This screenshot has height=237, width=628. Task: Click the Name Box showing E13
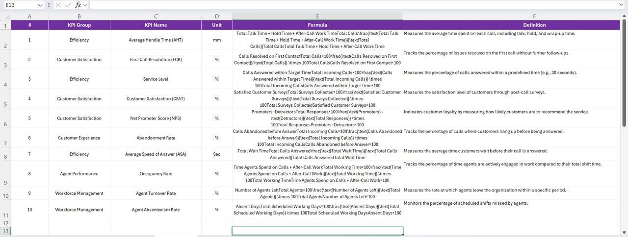20,5
